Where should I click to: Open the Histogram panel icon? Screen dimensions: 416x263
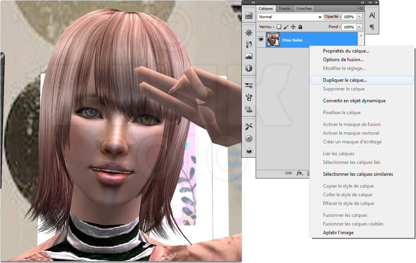tap(249, 56)
